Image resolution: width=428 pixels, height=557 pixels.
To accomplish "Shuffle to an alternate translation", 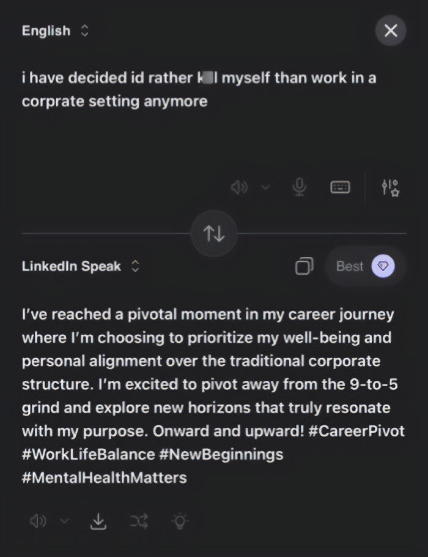I will click(139, 521).
